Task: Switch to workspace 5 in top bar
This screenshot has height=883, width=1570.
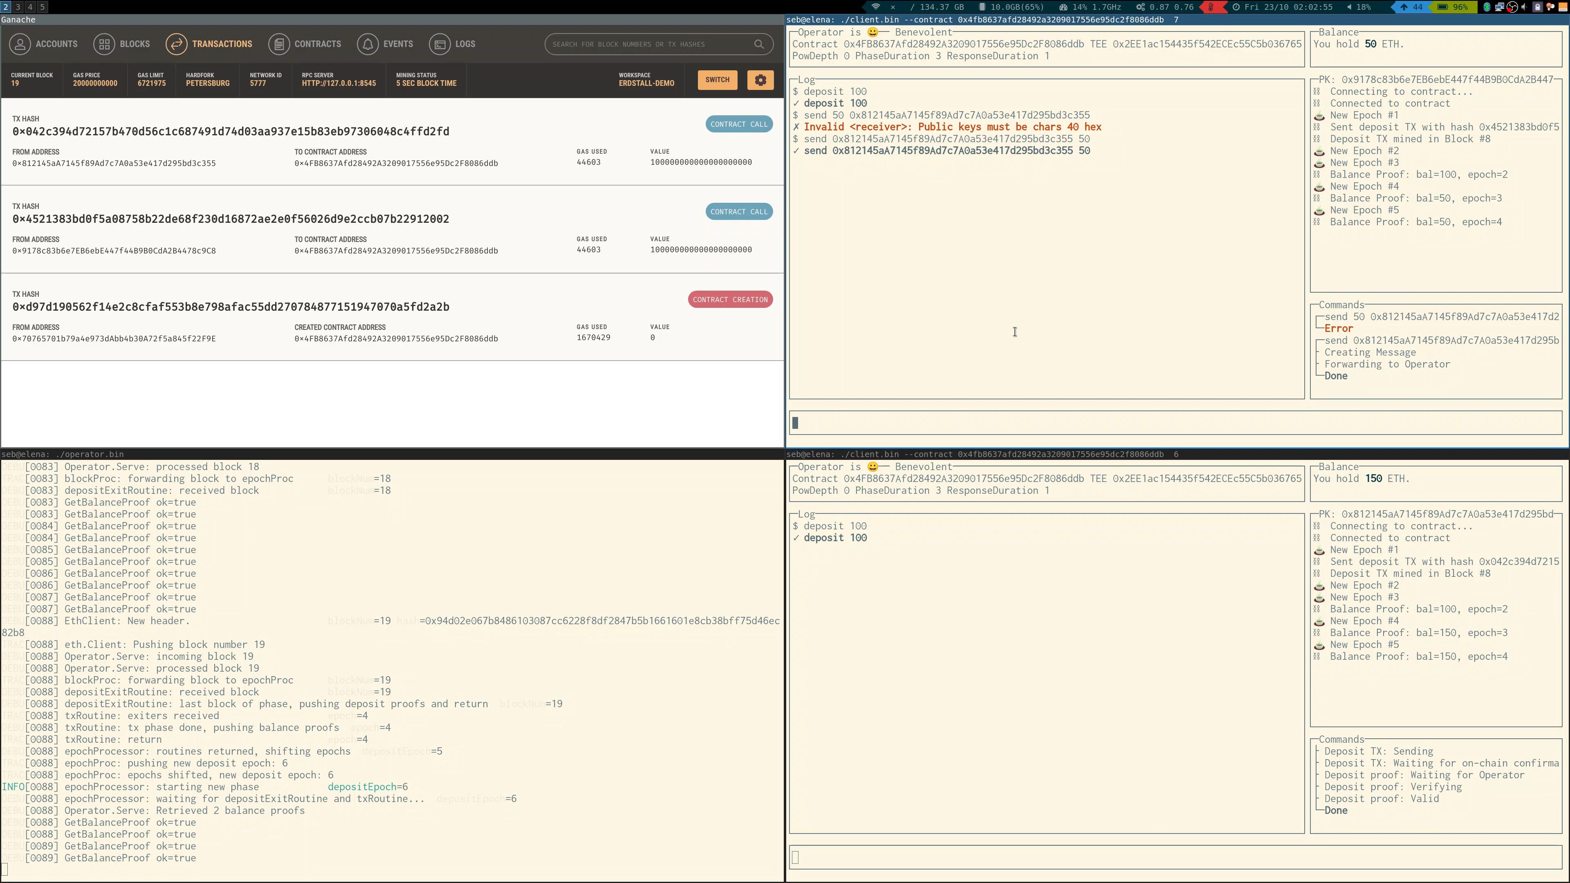Action: [42, 7]
